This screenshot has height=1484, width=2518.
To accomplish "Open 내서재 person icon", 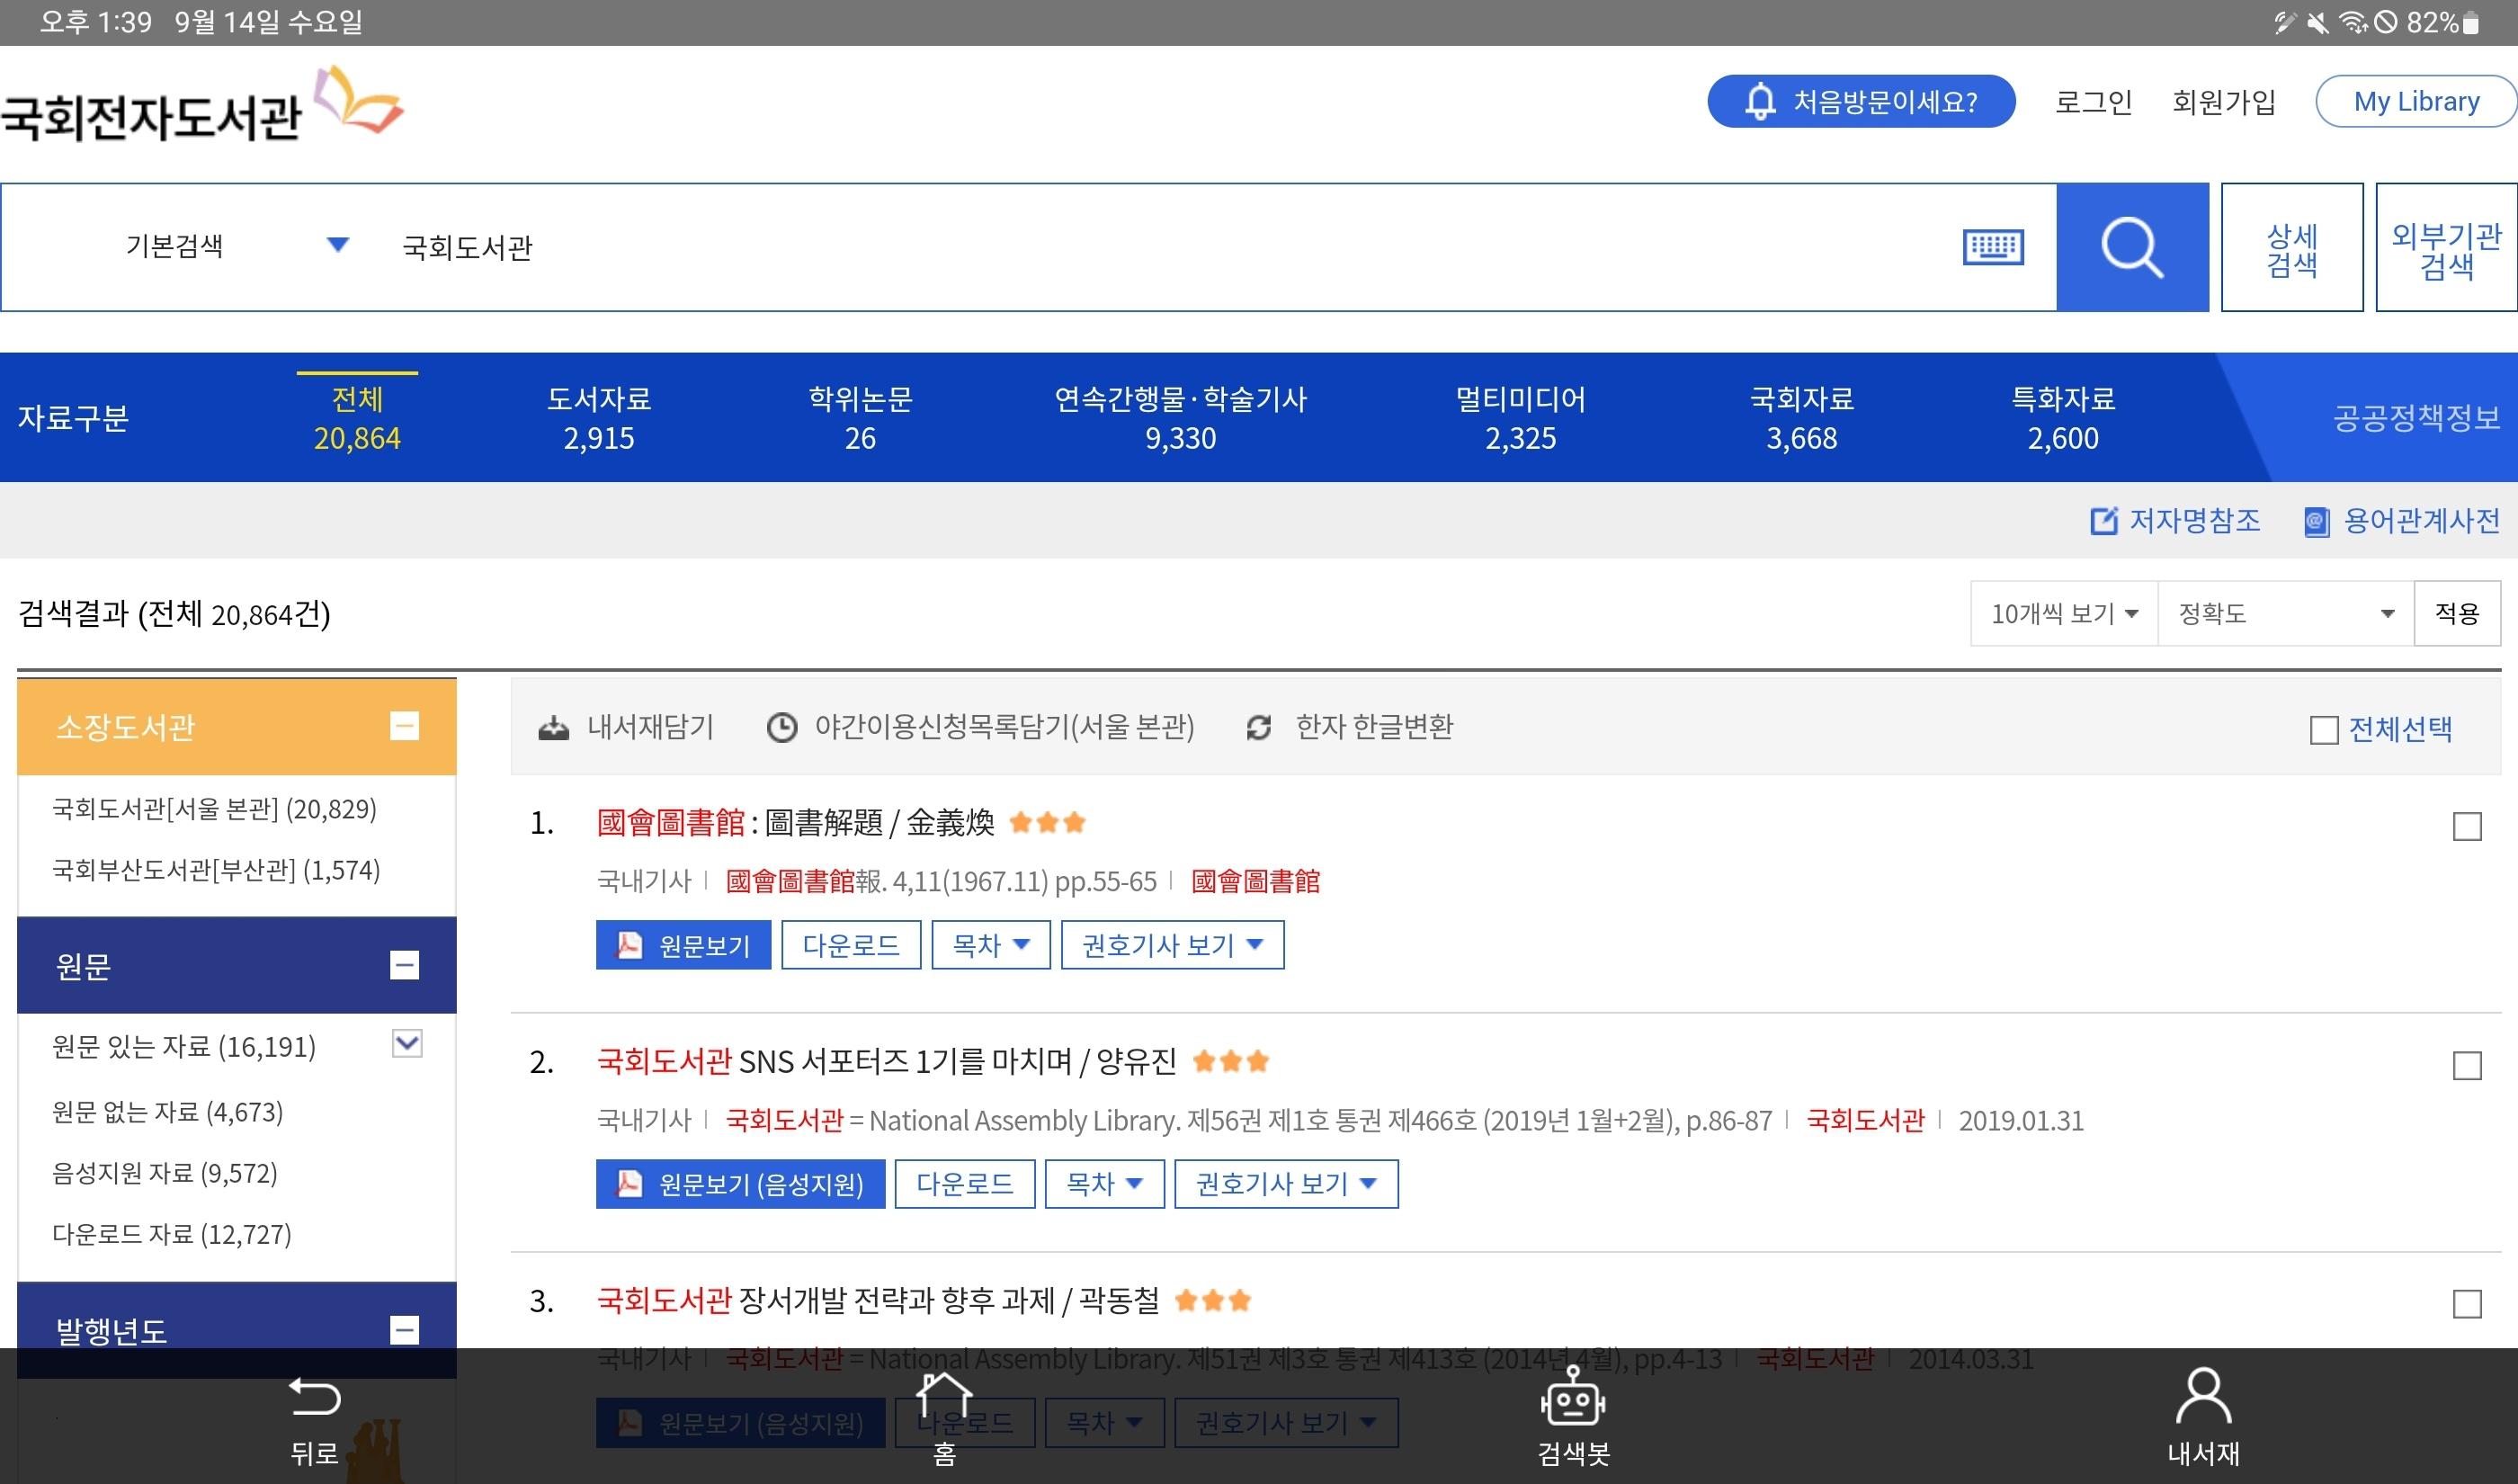I will 2202,1398.
